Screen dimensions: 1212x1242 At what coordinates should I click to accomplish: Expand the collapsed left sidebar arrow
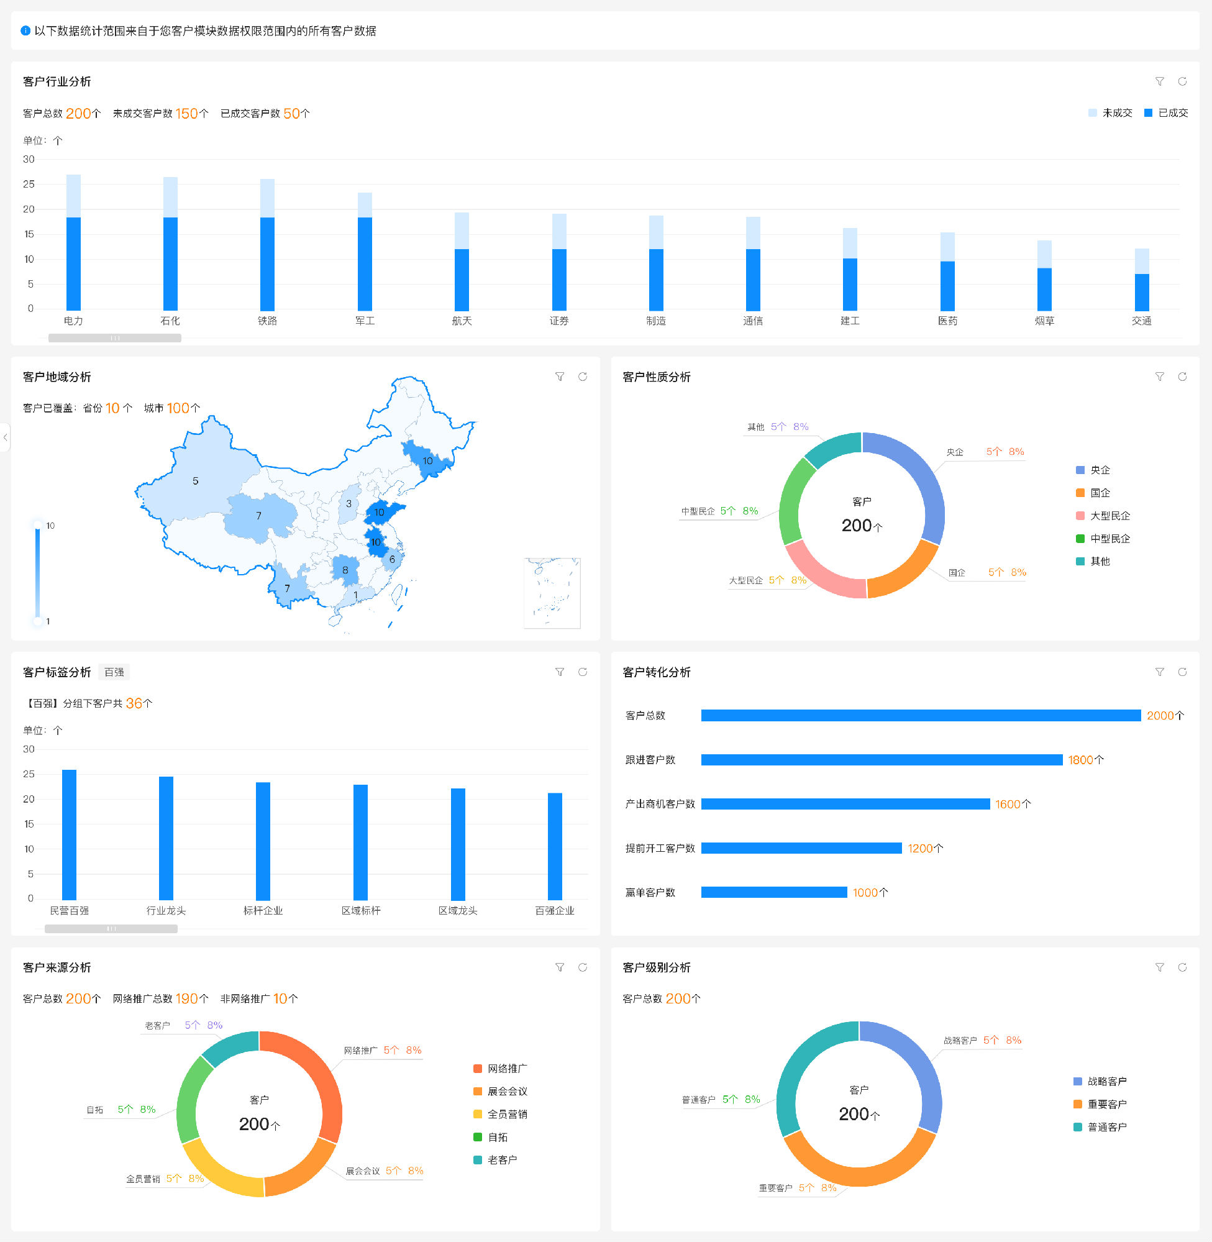click(5, 437)
